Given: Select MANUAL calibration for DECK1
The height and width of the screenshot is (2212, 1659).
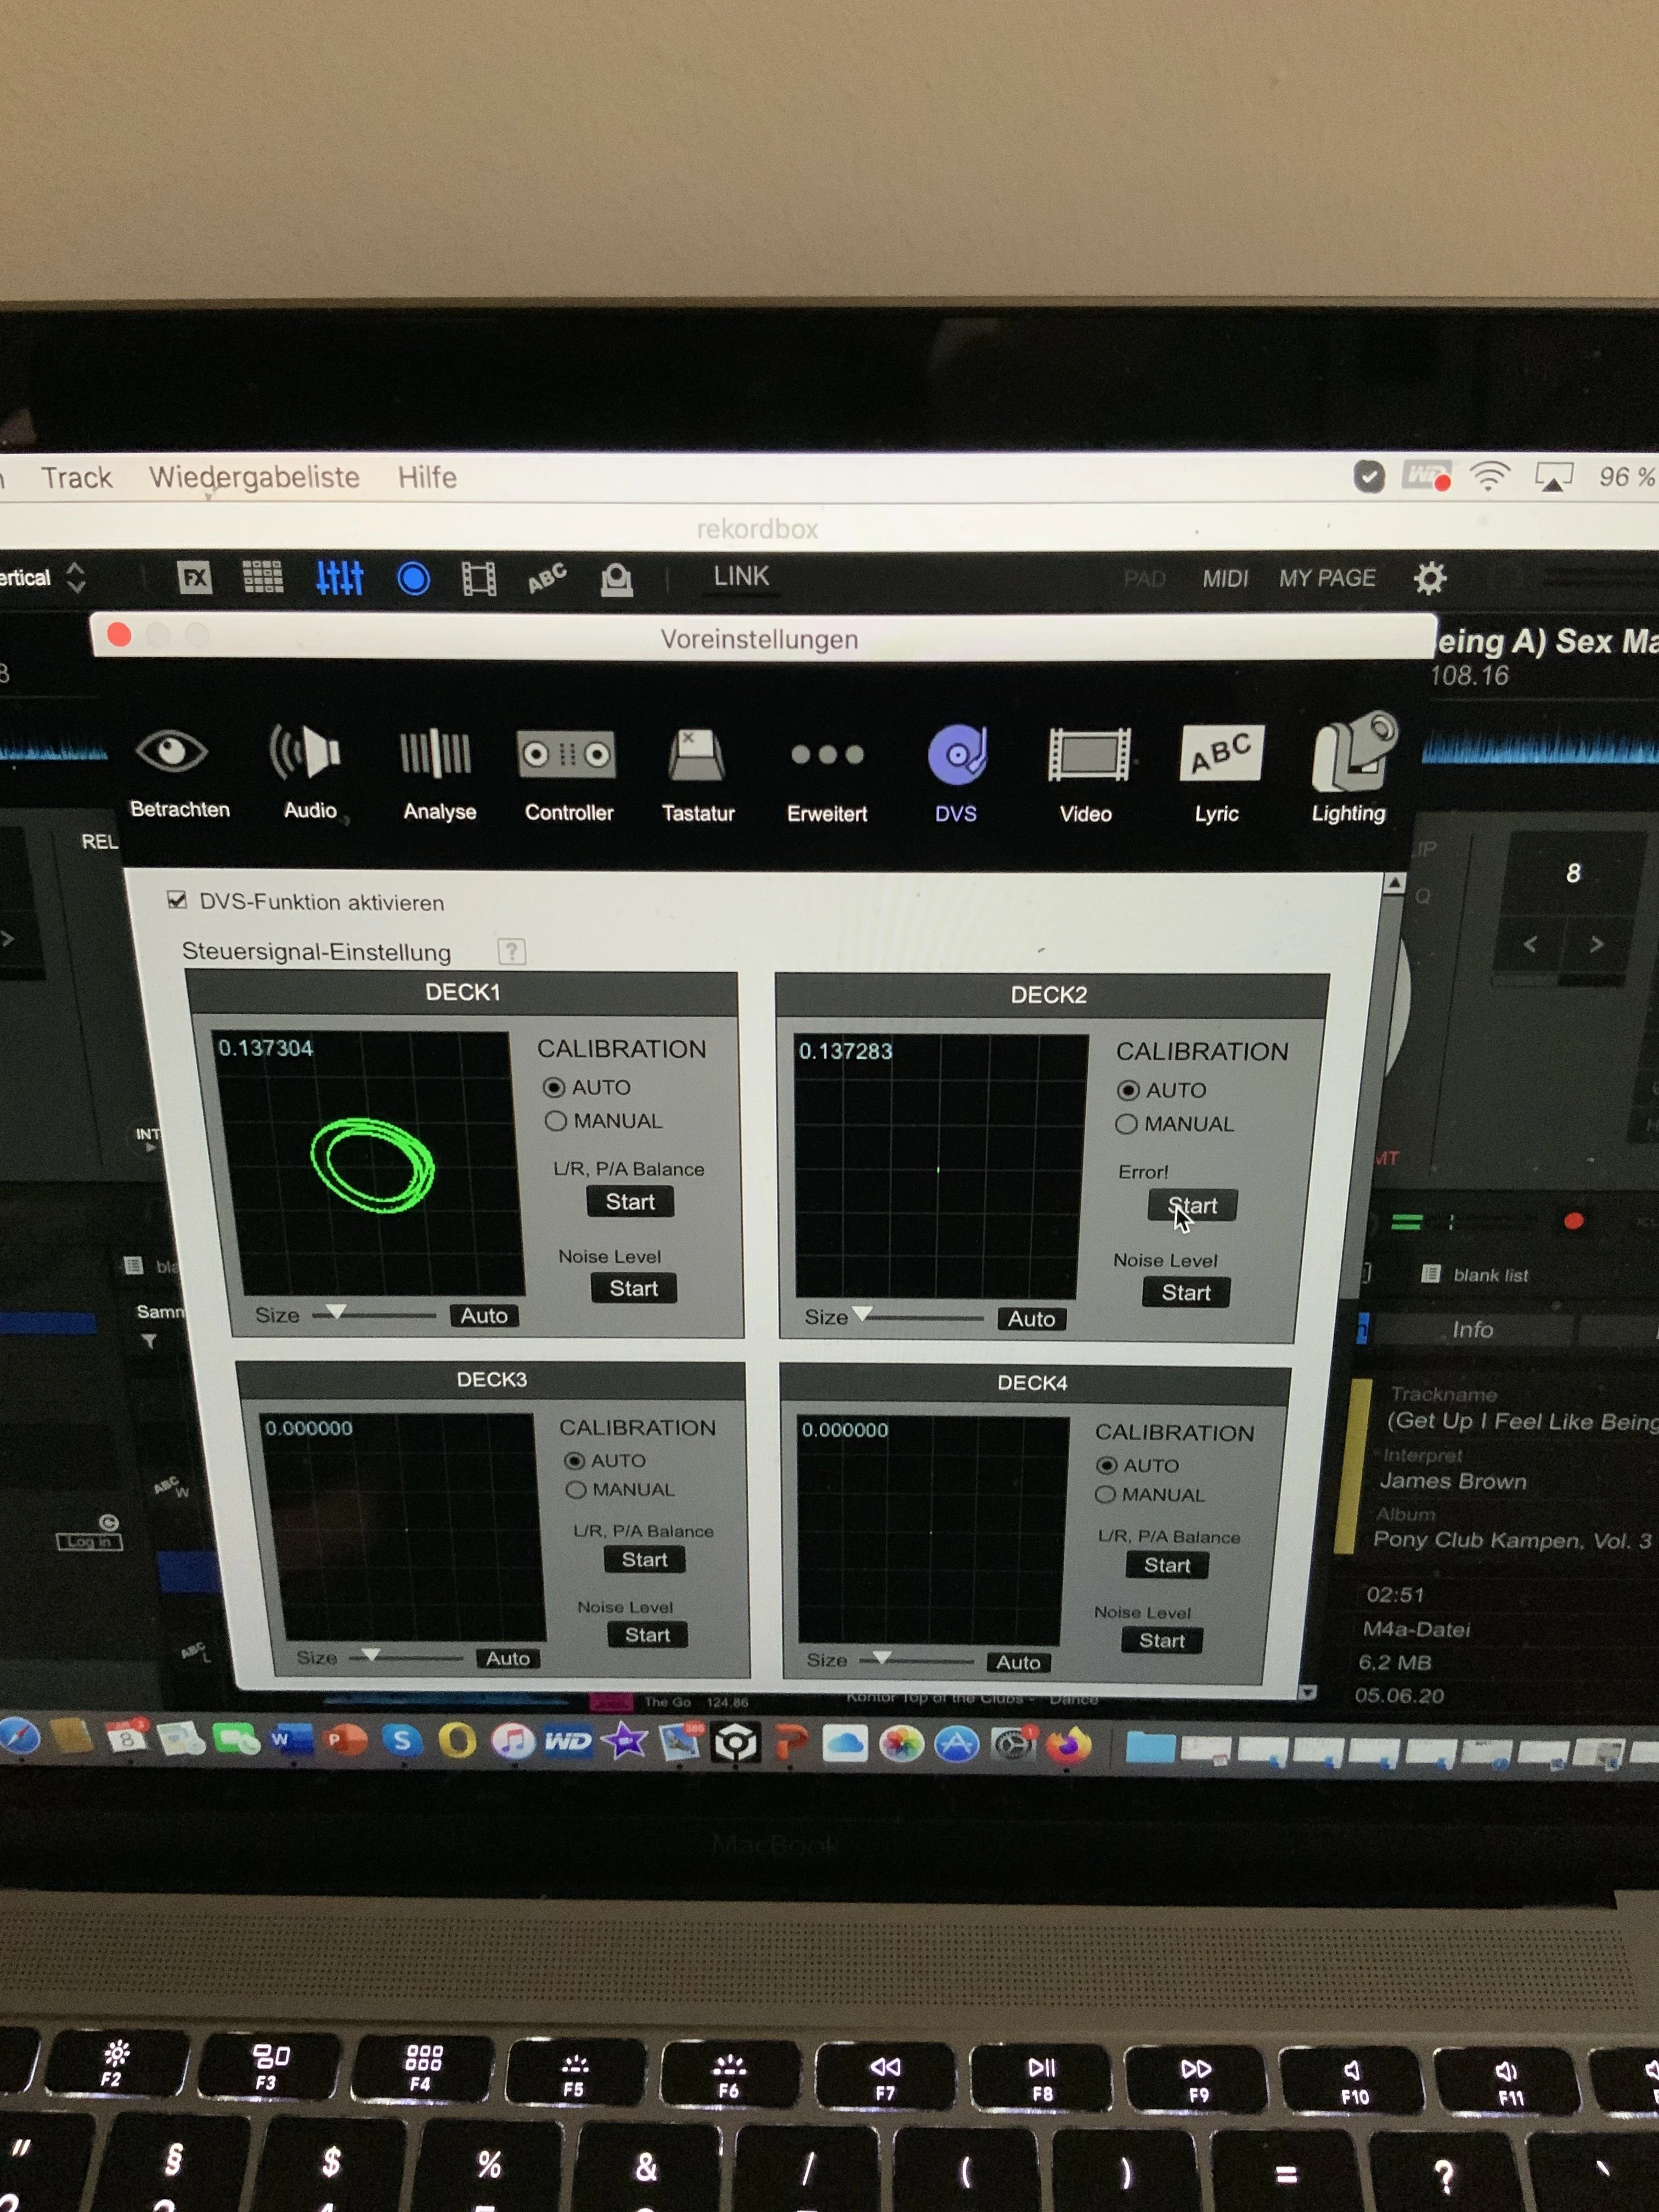Looking at the screenshot, I should [x=556, y=1121].
